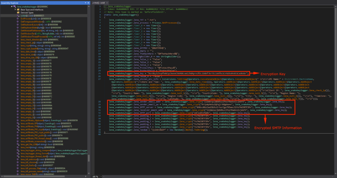The height and width of the screenshot is (178, 337).
Task: Open the 100 % zoom level dropdown
Action: (102, 176)
